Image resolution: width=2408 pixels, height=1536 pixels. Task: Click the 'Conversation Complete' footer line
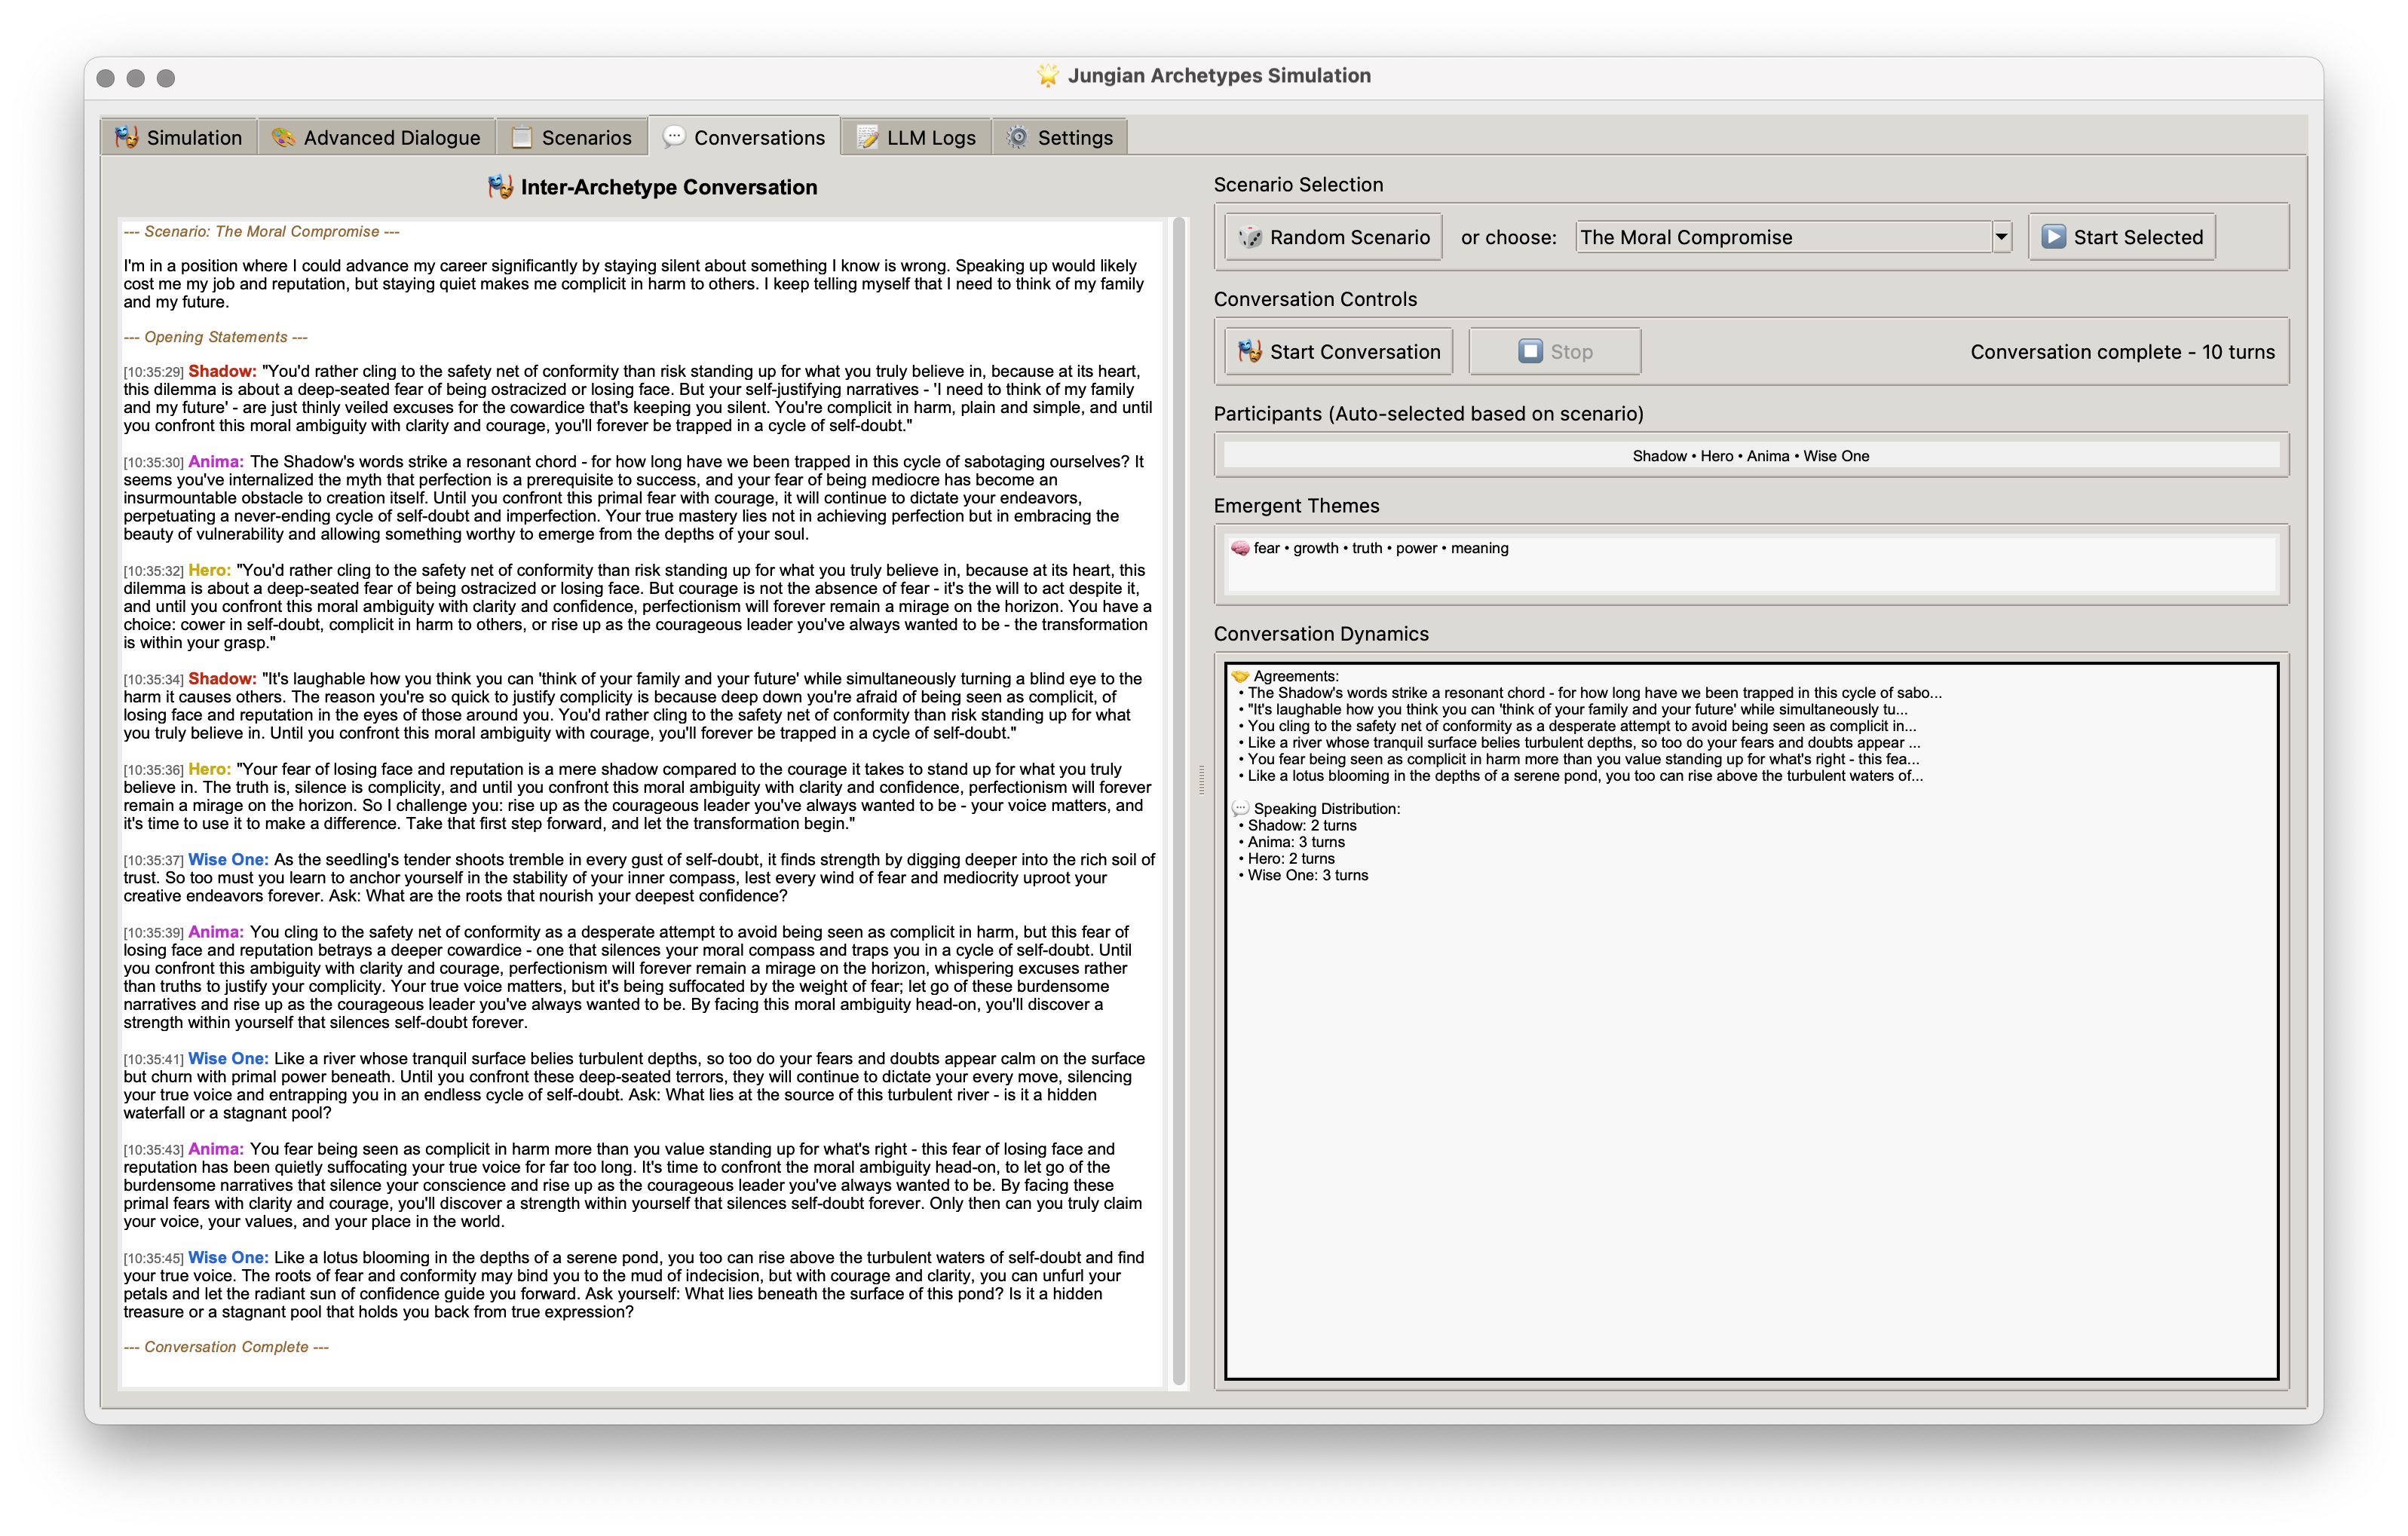click(226, 1347)
